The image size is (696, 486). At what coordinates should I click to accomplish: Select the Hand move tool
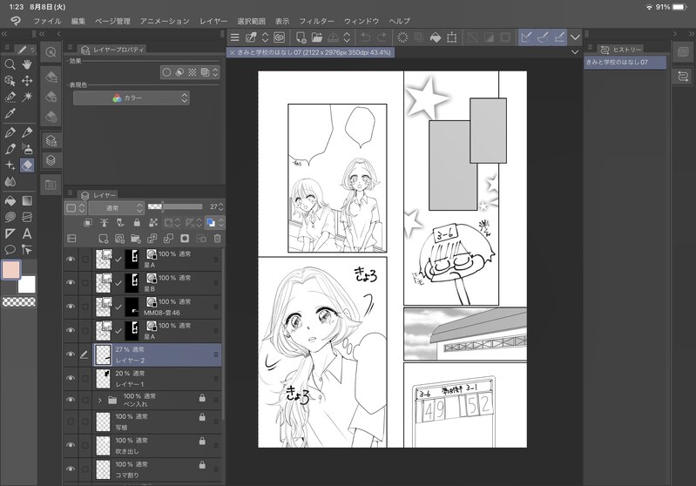(x=27, y=64)
